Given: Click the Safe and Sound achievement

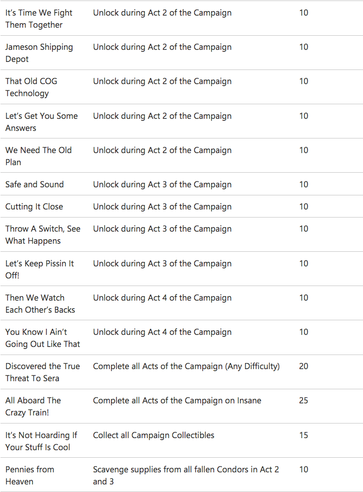Looking at the screenshot, I should click(34, 184).
